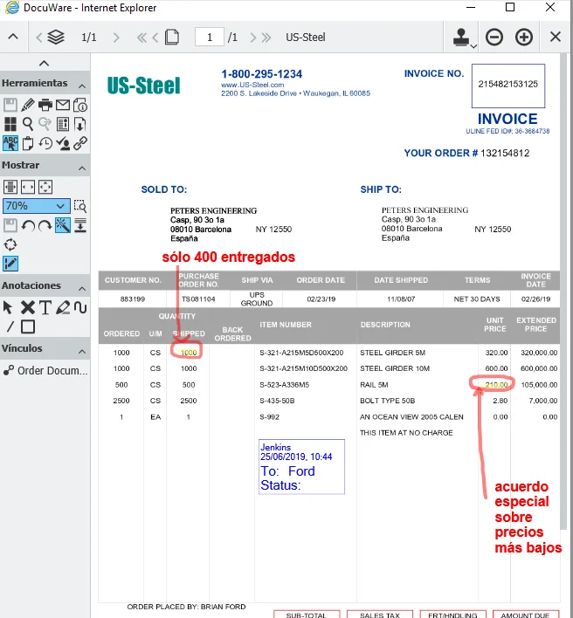Rotate page clockwise

coord(45,225)
